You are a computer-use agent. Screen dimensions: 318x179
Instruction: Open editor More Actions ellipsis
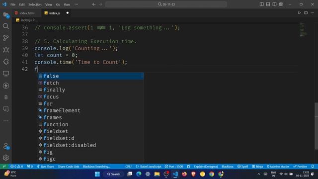click(313, 13)
